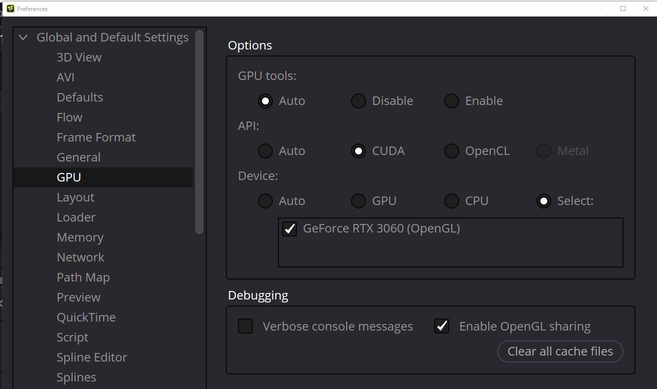Toggle Enable OpenGL sharing checkbox
This screenshot has height=389, width=657.
coord(442,326)
